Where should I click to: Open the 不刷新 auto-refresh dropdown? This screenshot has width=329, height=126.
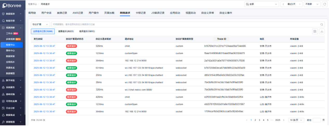[x=312, y=4]
